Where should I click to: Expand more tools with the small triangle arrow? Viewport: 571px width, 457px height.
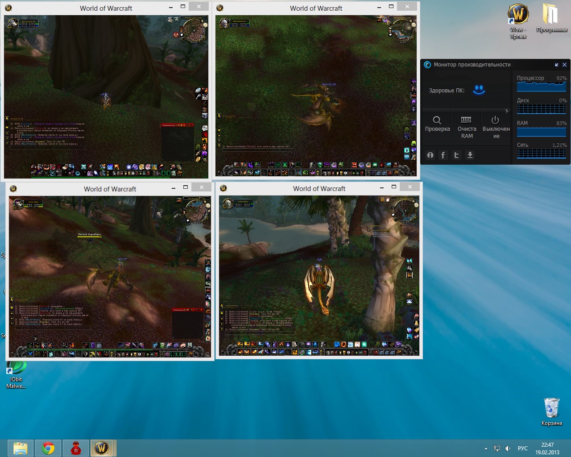[507, 111]
